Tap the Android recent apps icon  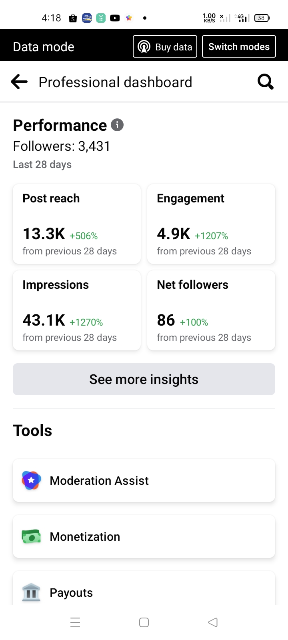pos(75,622)
